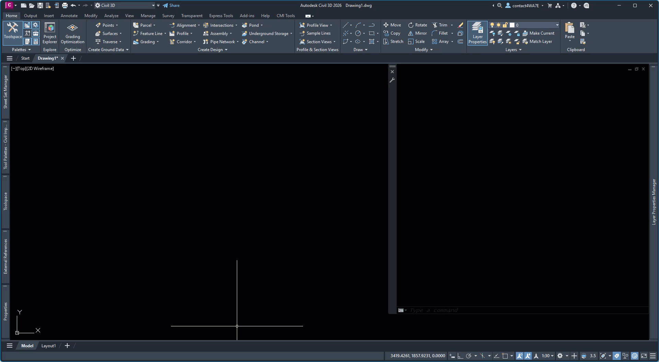This screenshot has height=362, width=659.
Task: Click the Workspace Switching gear icon
Action: [x=560, y=356]
